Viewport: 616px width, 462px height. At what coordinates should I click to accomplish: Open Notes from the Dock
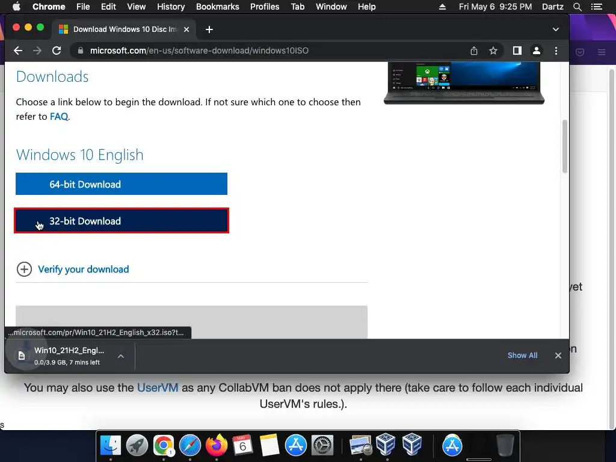click(269, 446)
